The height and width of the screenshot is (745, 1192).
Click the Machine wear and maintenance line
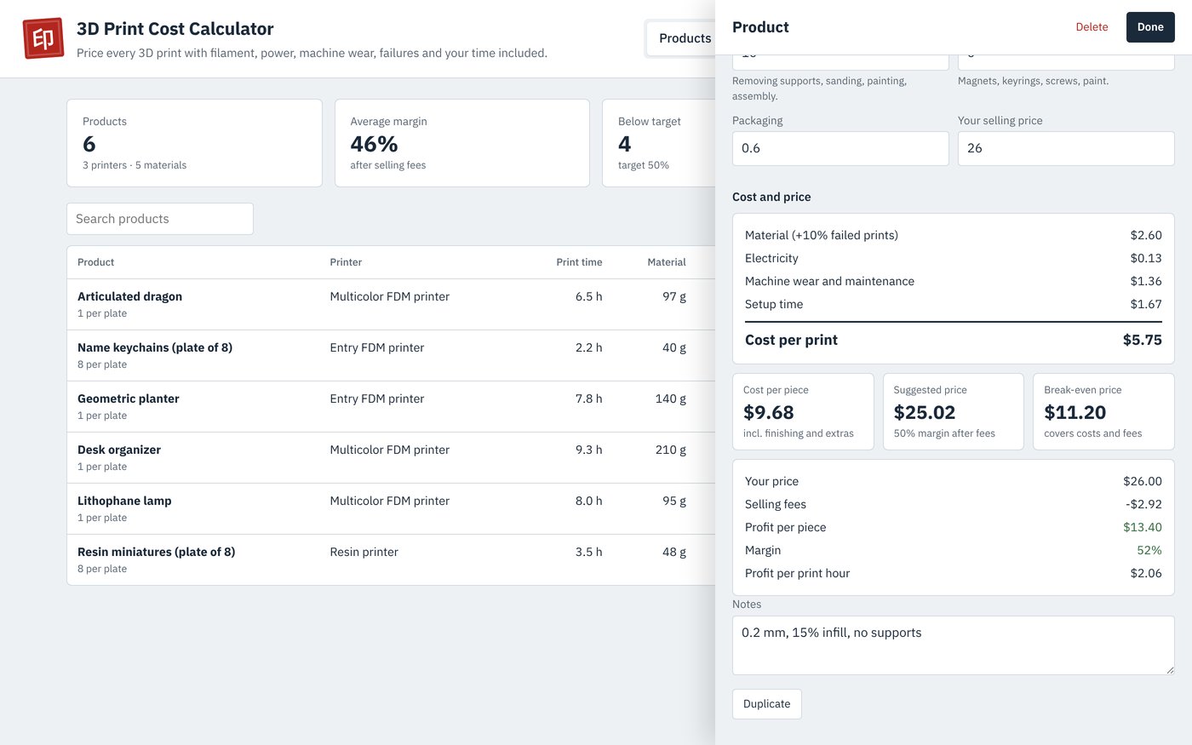(x=954, y=281)
